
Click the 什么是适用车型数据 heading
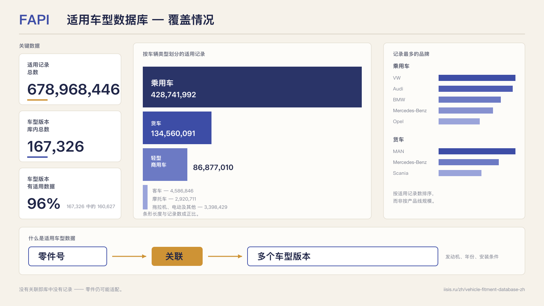pyautogui.click(x=52, y=238)
